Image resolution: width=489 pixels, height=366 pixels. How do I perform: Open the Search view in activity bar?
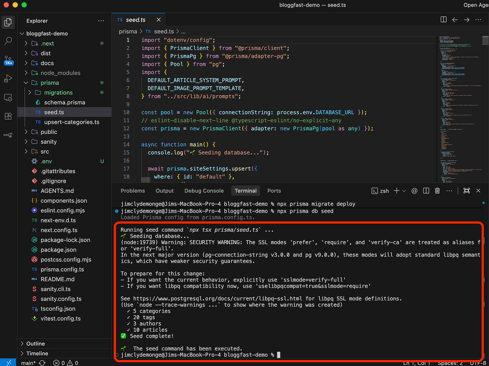tap(8, 41)
